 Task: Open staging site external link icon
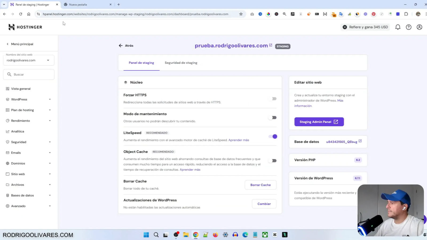[271, 45]
